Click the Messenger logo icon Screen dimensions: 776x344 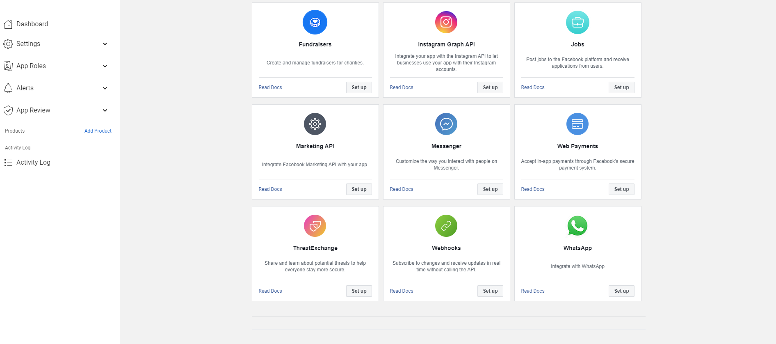[x=446, y=124]
